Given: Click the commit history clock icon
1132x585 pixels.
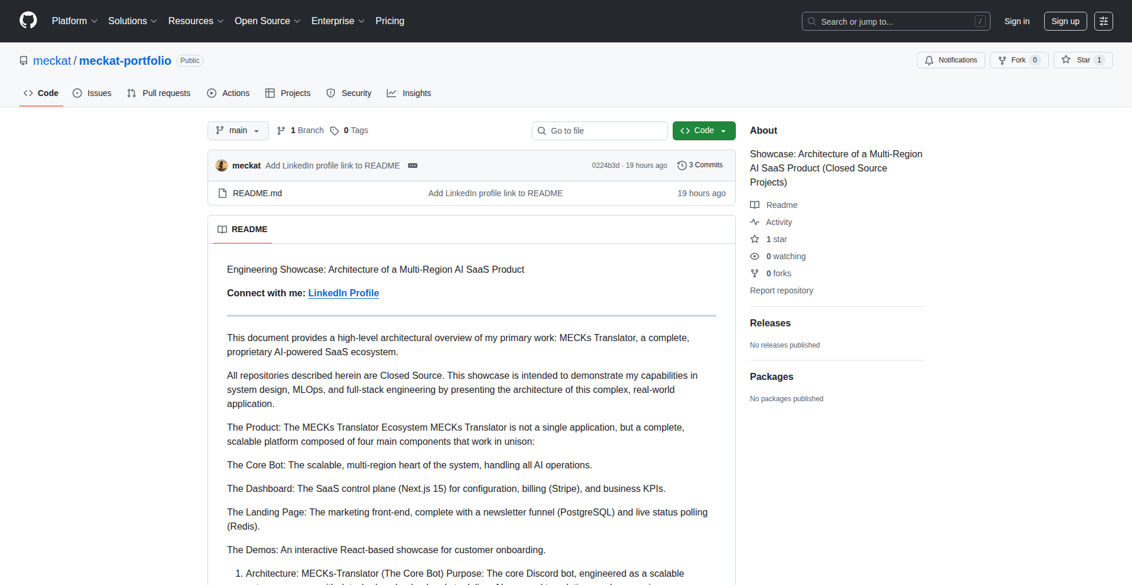Looking at the screenshot, I should tap(682, 165).
